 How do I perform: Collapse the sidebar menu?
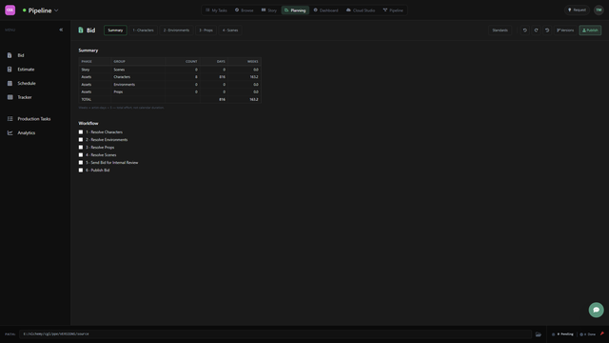61,30
